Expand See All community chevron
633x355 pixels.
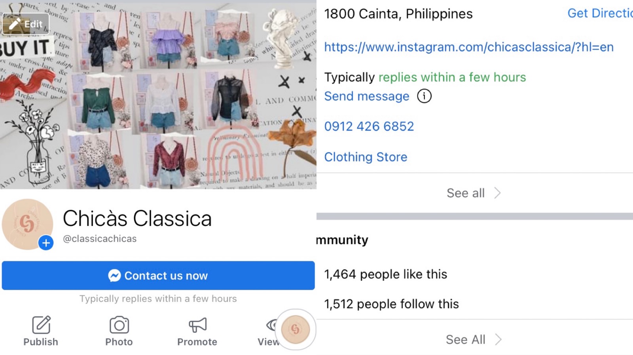coord(498,339)
